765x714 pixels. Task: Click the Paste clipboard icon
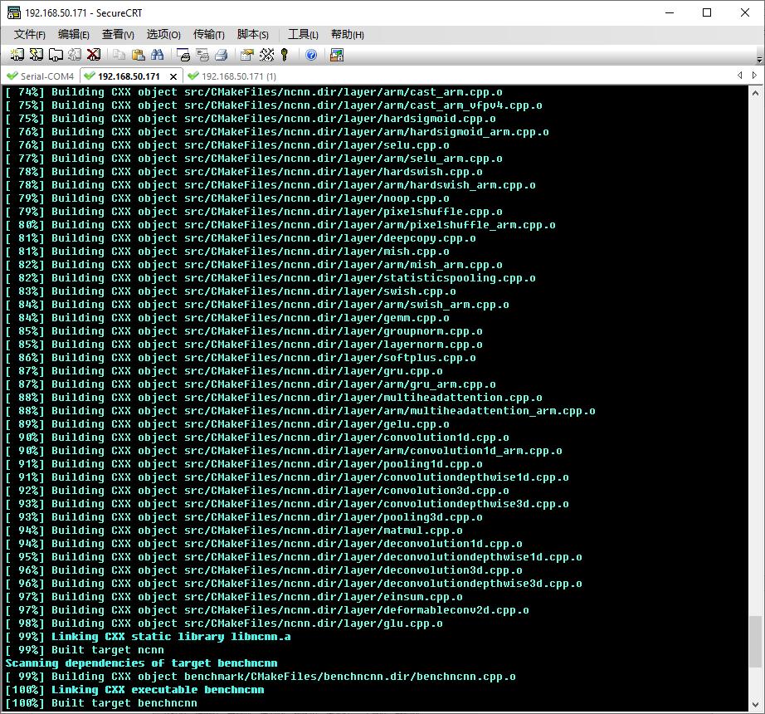click(x=138, y=55)
